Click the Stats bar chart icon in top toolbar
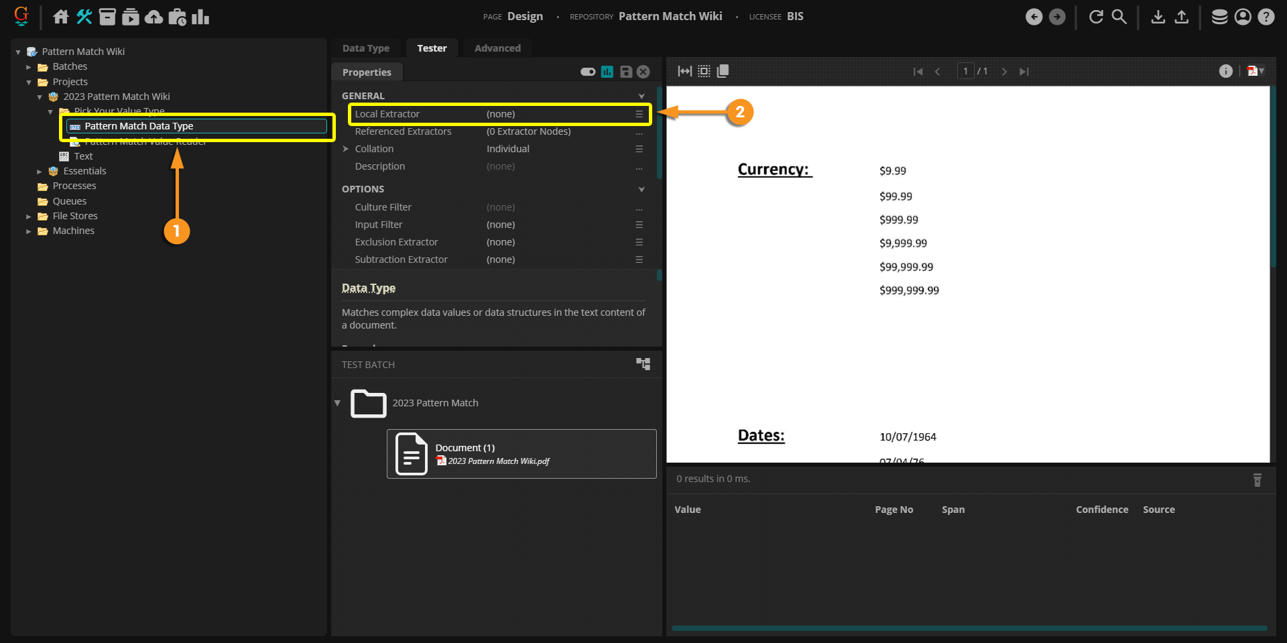The width and height of the screenshot is (1287, 643). [200, 17]
